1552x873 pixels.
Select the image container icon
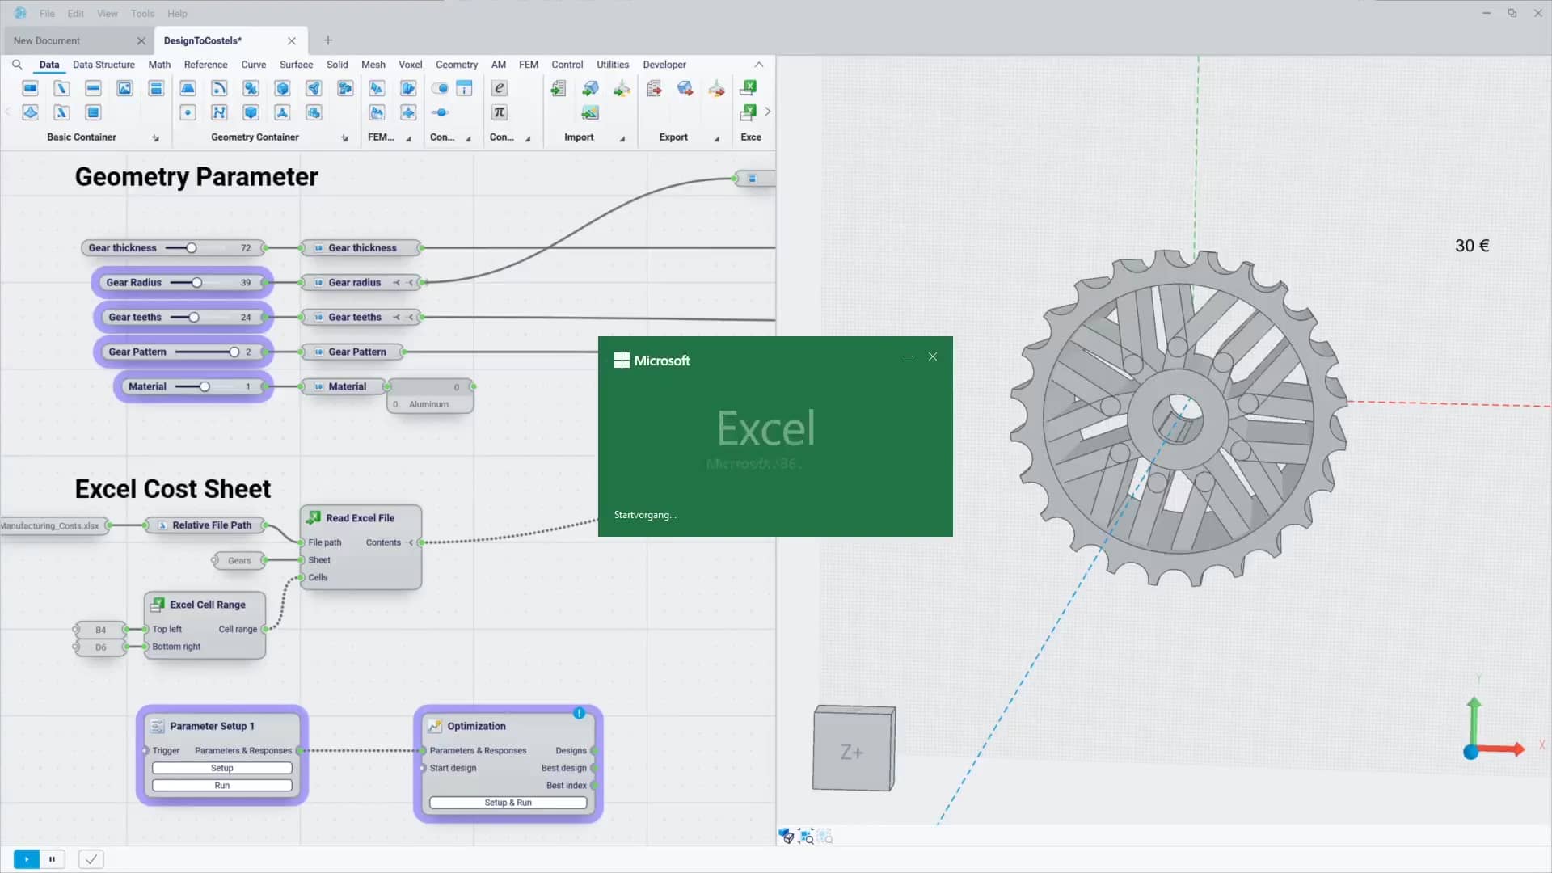[124, 88]
